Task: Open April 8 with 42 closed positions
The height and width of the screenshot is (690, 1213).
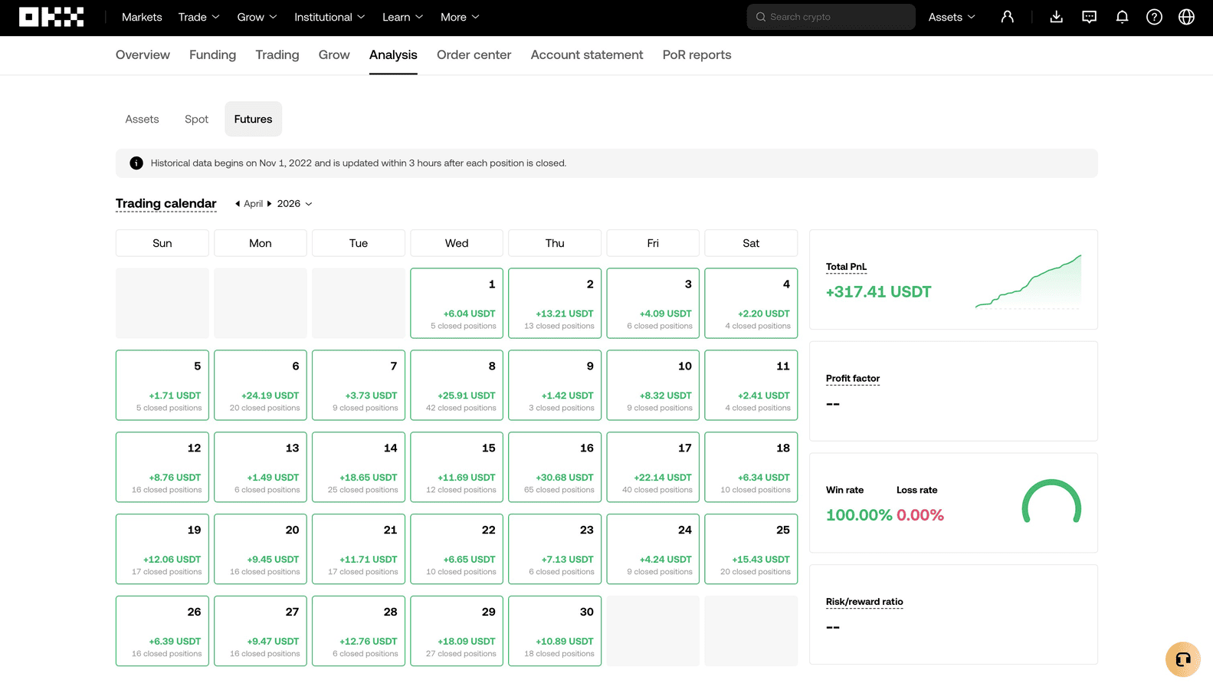Action: point(457,385)
